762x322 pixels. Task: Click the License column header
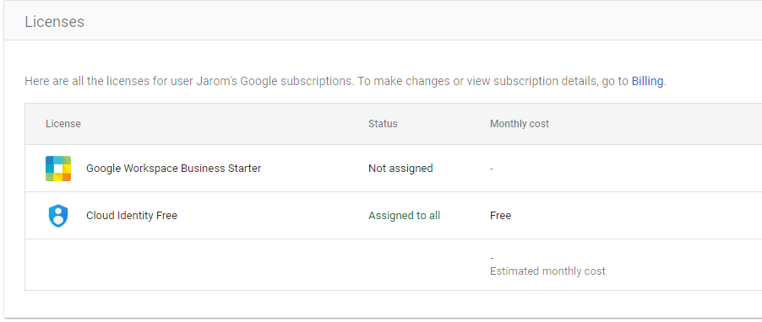point(63,124)
